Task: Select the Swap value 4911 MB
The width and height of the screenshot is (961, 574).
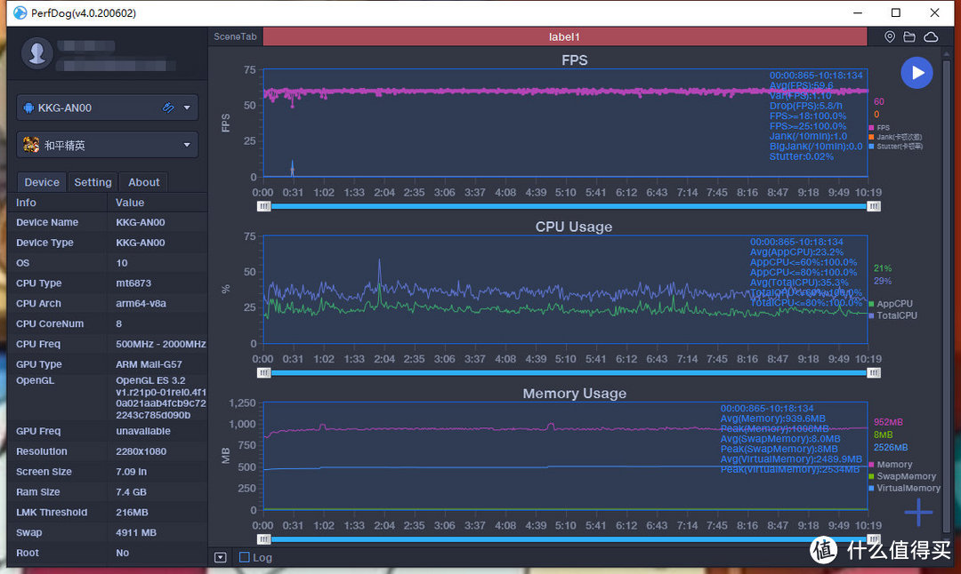Action: [x=136, y=532]
